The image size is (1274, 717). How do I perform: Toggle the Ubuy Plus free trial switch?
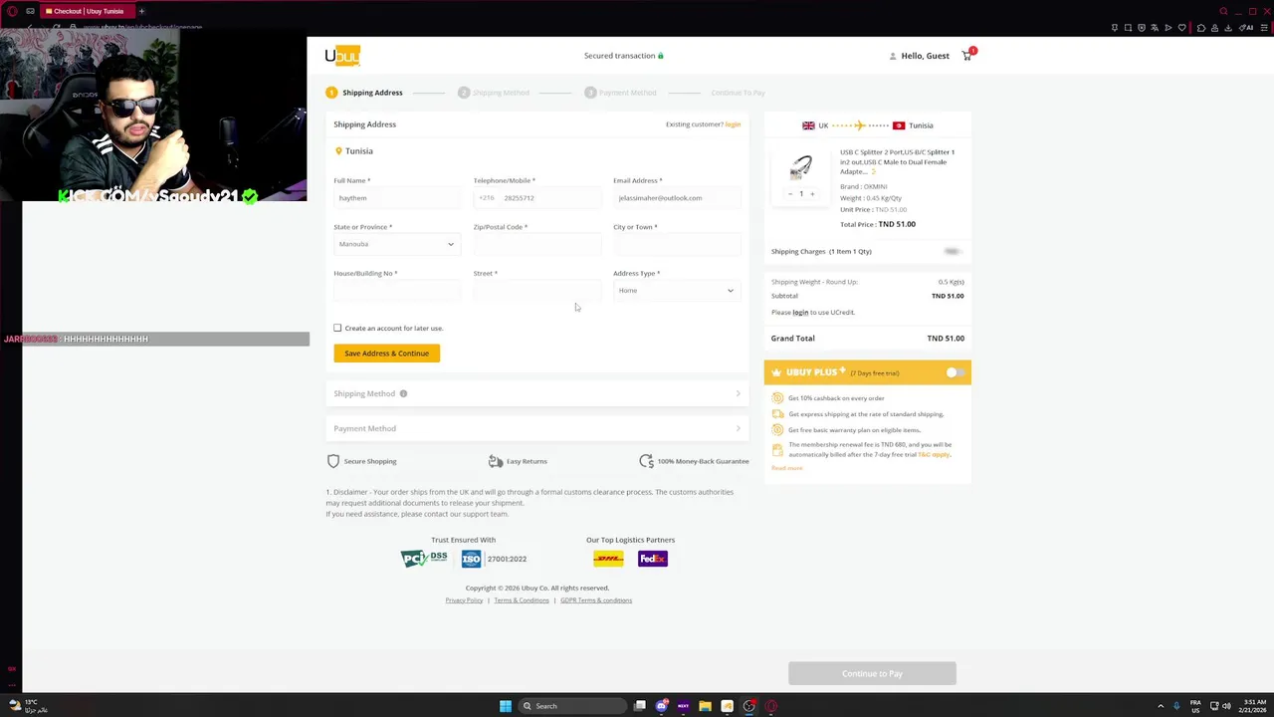pos(954,372)
